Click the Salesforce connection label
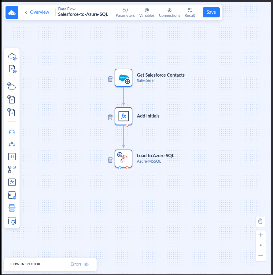Viewport: 273px width, 275px height. [x=146, y=81]
